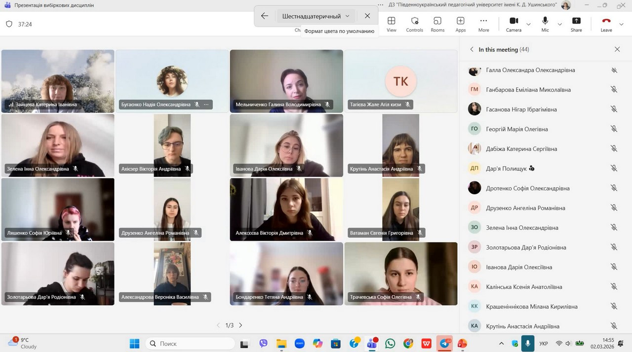Open the Apps panel in the toolbar
Image resolution: width=632 pixels, height=352 pixels.
(x=460, y=23)
